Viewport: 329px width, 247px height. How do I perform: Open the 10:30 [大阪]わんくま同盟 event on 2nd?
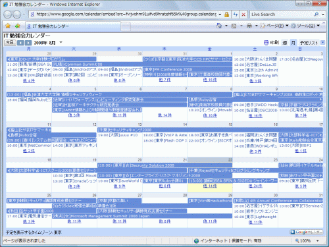(x=255, y=59)
